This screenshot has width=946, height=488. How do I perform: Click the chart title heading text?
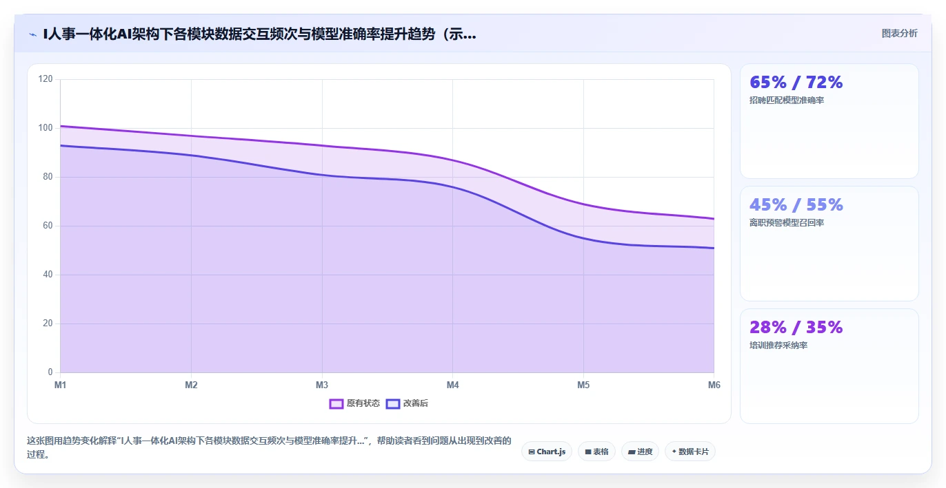tap(259, 34)
